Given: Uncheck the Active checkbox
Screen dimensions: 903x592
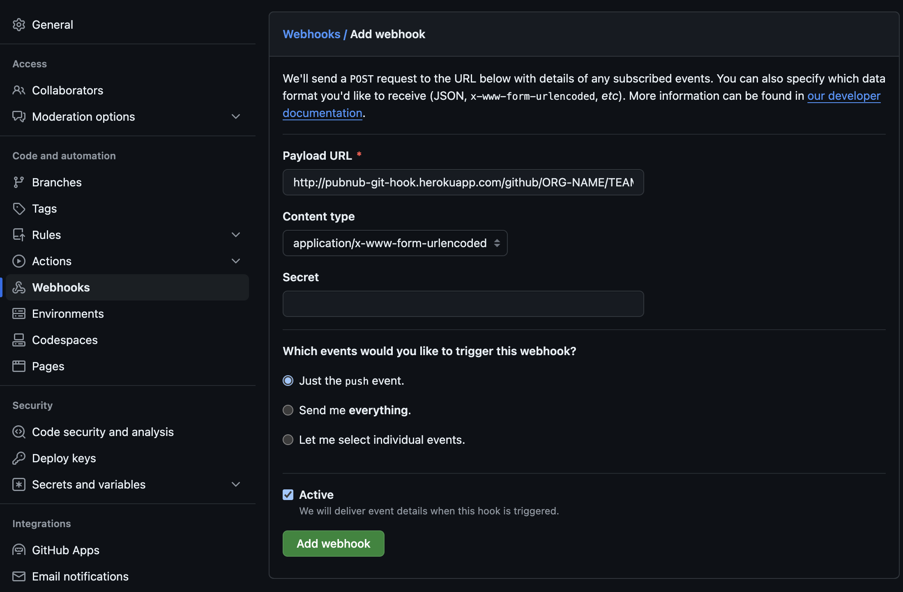Looking at the screenshot, I should 288,495.
